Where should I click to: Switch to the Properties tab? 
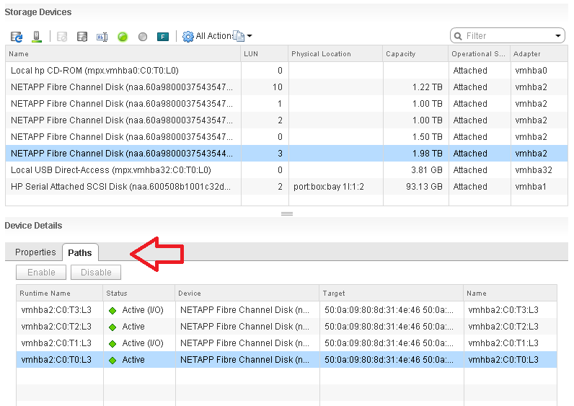pos(35,252)
